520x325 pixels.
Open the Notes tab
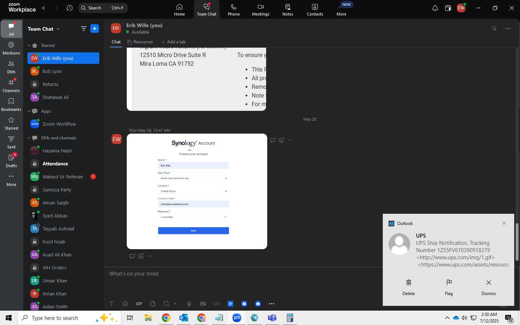[288, 10]
